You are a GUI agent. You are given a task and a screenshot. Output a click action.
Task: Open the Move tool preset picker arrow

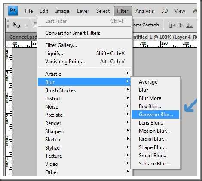tap(25, 25)
